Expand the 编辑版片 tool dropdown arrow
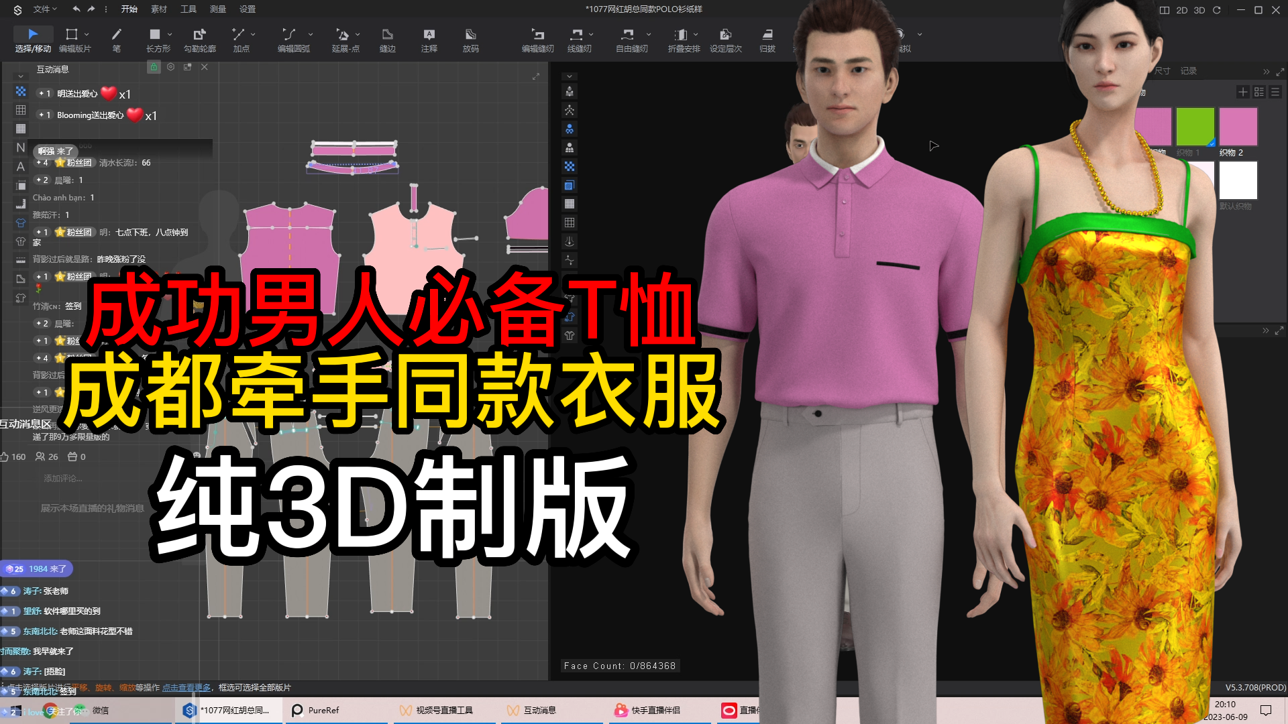Screen dimensions: 1288x724 click(87, 34)
